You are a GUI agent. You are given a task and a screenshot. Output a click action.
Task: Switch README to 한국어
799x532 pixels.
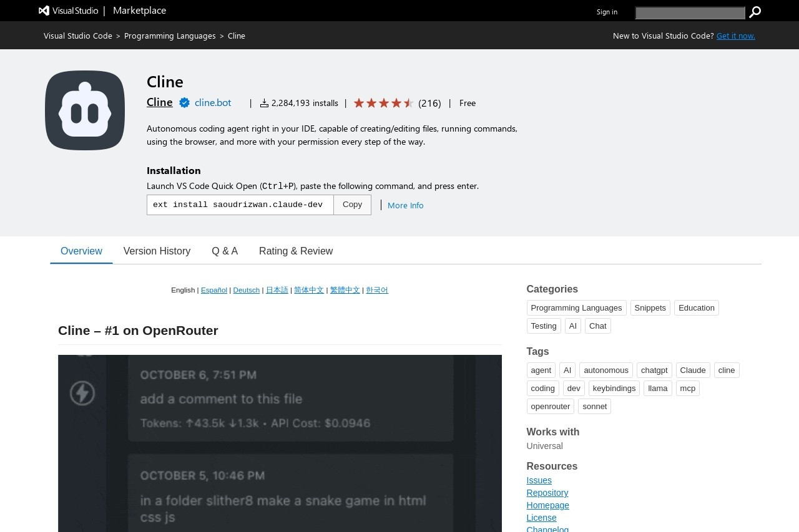[377, 290]
